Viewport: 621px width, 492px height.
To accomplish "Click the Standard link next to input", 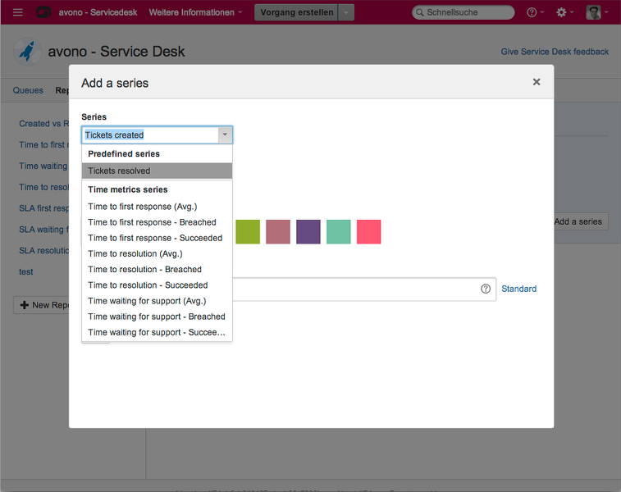I will 518,289.
